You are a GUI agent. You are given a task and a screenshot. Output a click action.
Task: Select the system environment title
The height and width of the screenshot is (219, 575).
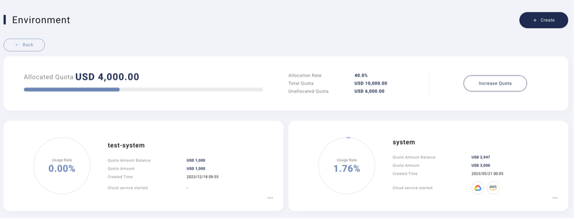[x=404, y=142]
